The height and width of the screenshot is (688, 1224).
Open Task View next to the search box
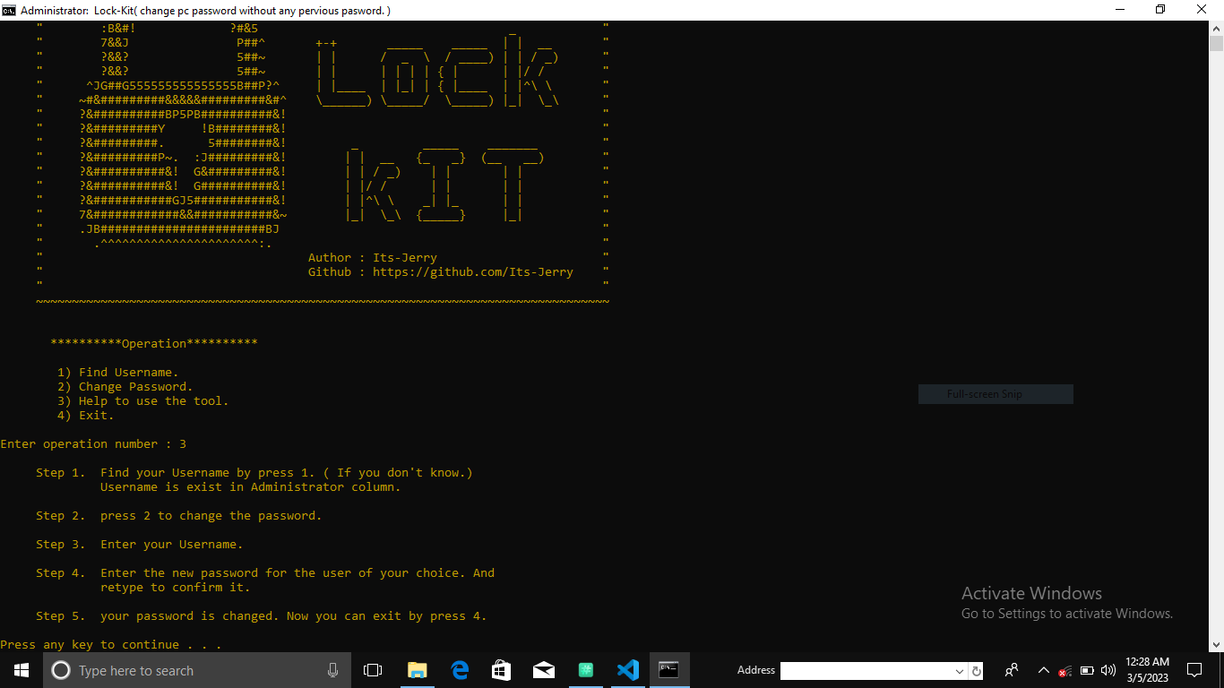(372, 669)
